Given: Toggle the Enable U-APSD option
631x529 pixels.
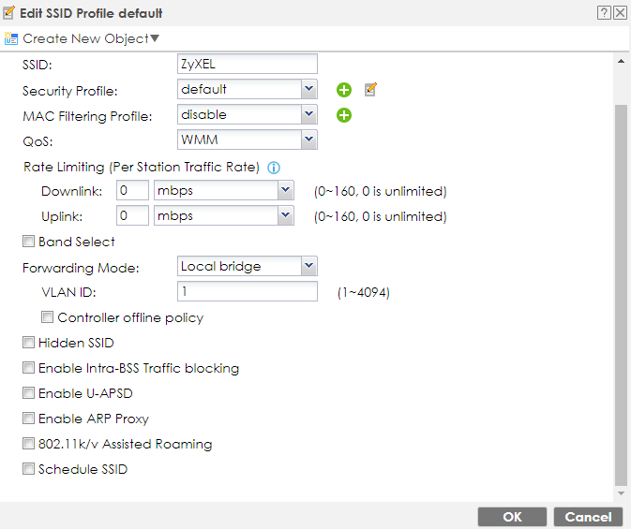Looking at the screenshot, I should coord(29,393).
